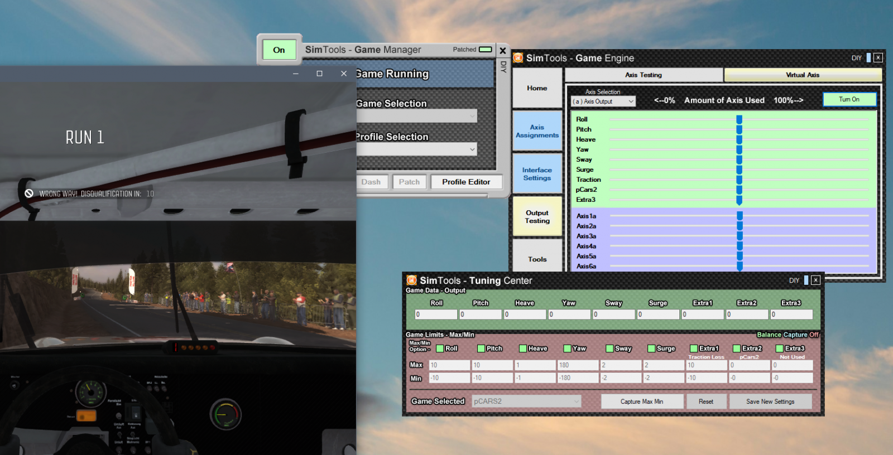
Task: Click the SimTools logo in Game Engine title
Action: [518, 58]
